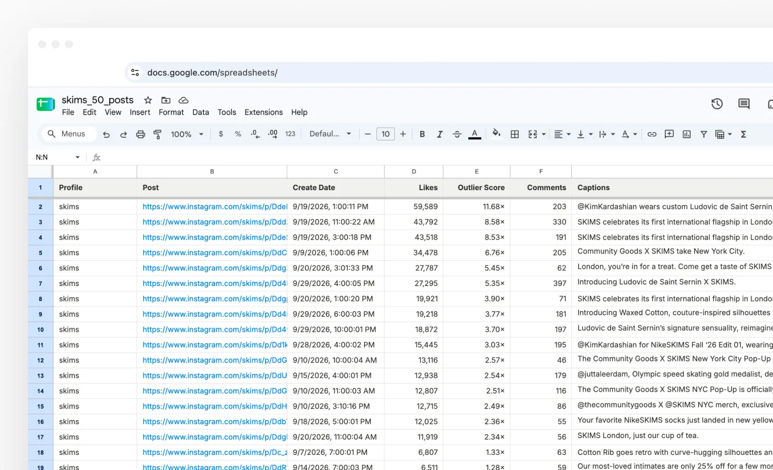
Task: Open the Insert menu
Action: (x=140, y=112)
